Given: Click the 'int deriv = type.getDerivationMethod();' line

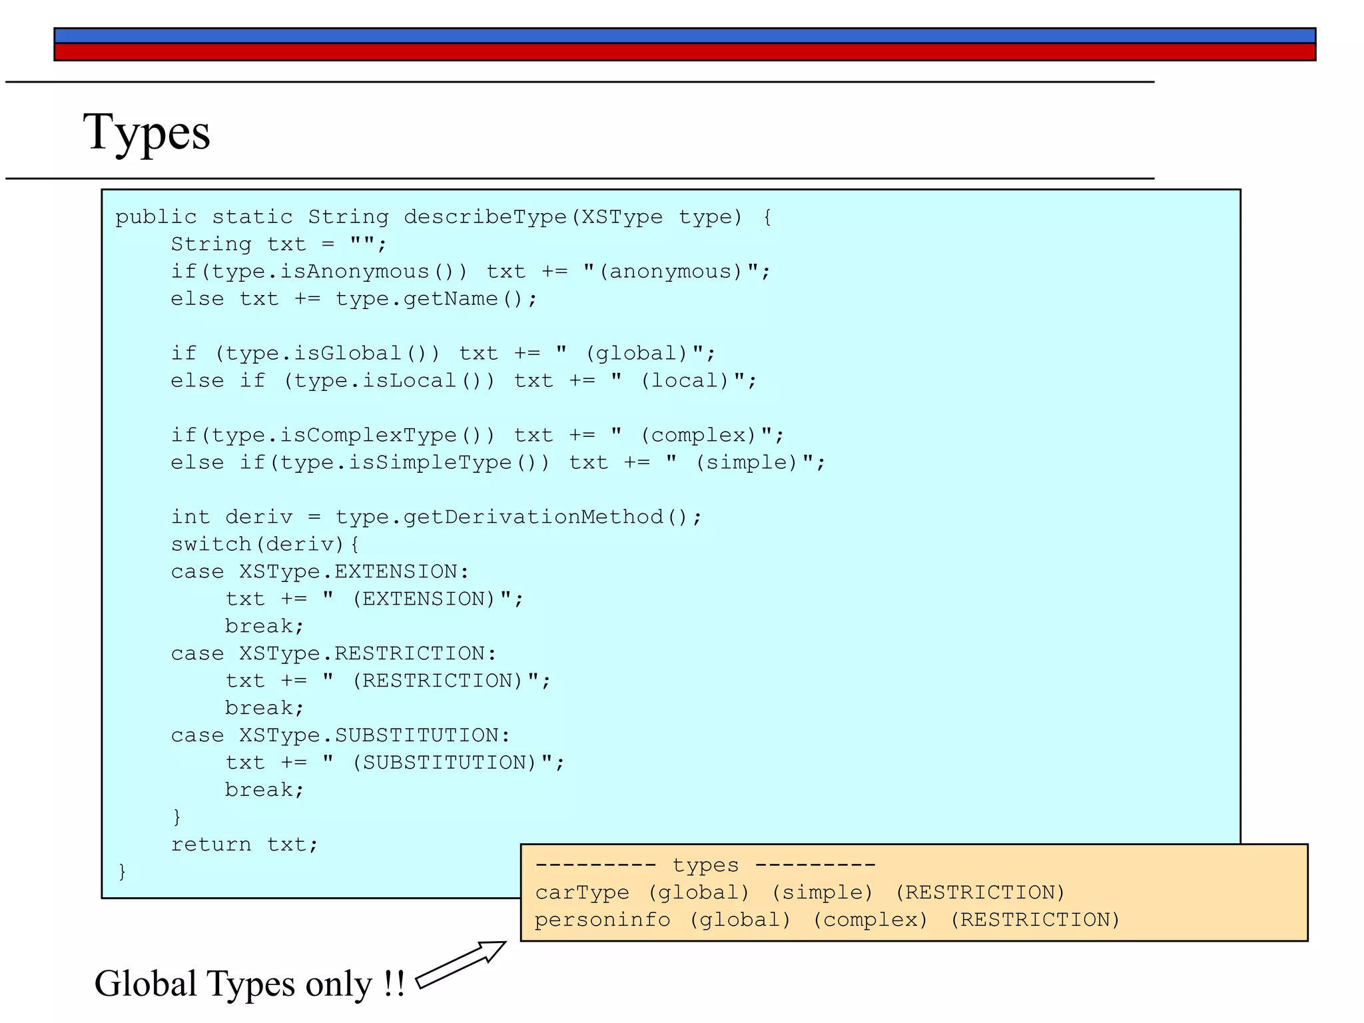Looking at the screenshot, I should (436, 517).
